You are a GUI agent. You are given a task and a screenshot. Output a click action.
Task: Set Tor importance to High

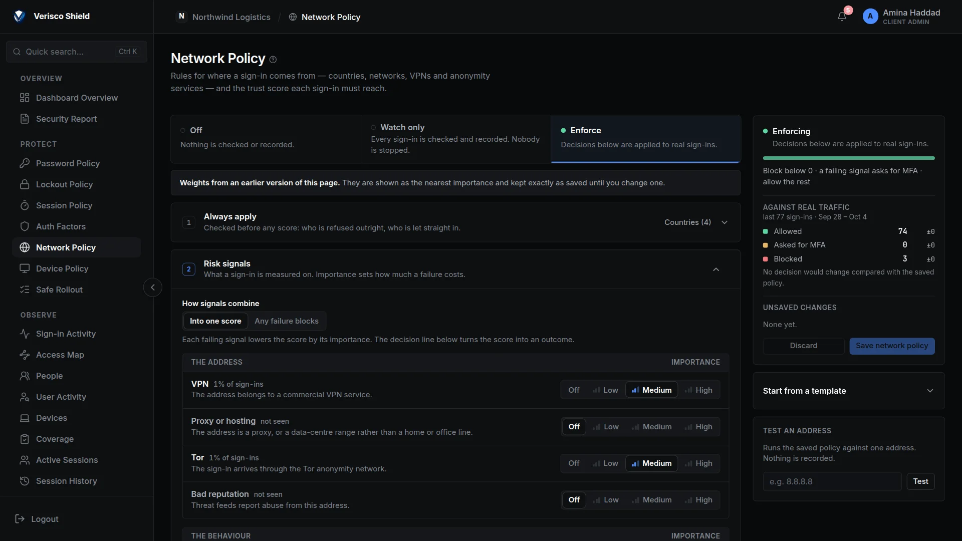698,463
